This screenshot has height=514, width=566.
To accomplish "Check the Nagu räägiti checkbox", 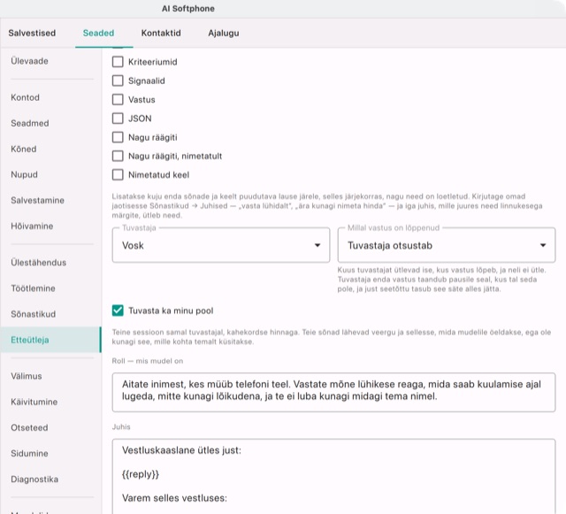I will coord(118,137).
